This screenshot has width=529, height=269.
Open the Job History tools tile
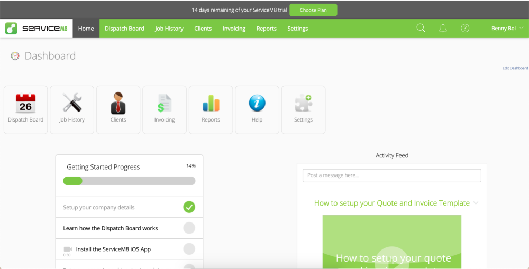point(72,109)
